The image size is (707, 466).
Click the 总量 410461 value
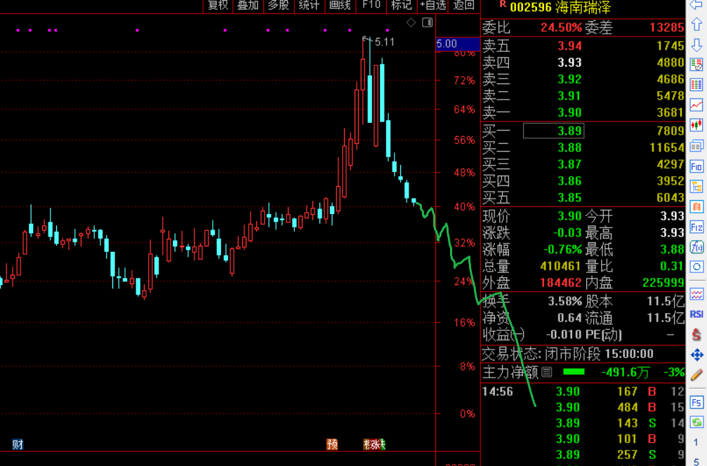click(x=560, y=266)
